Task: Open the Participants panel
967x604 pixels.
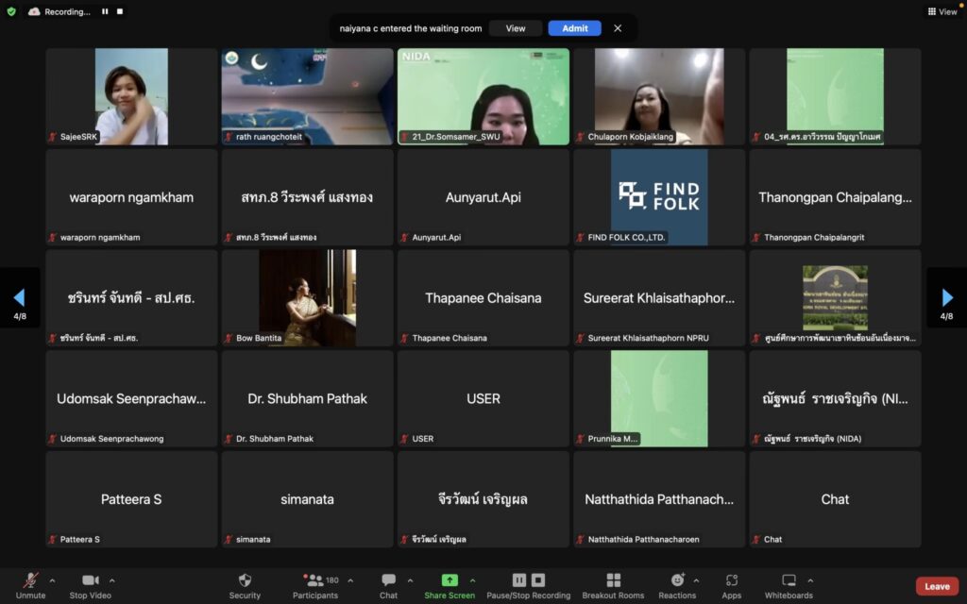Action: tap(314, 580)
